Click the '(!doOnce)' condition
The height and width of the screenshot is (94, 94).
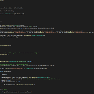click(4, 74)
